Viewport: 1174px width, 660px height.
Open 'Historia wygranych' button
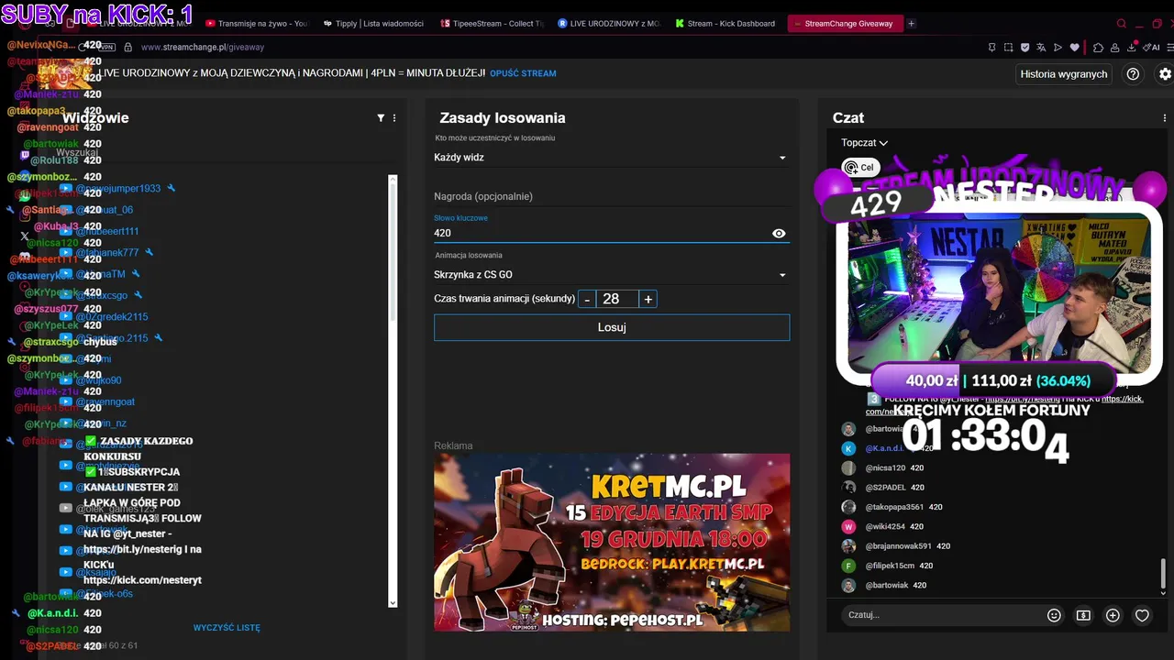[1064, 74]
